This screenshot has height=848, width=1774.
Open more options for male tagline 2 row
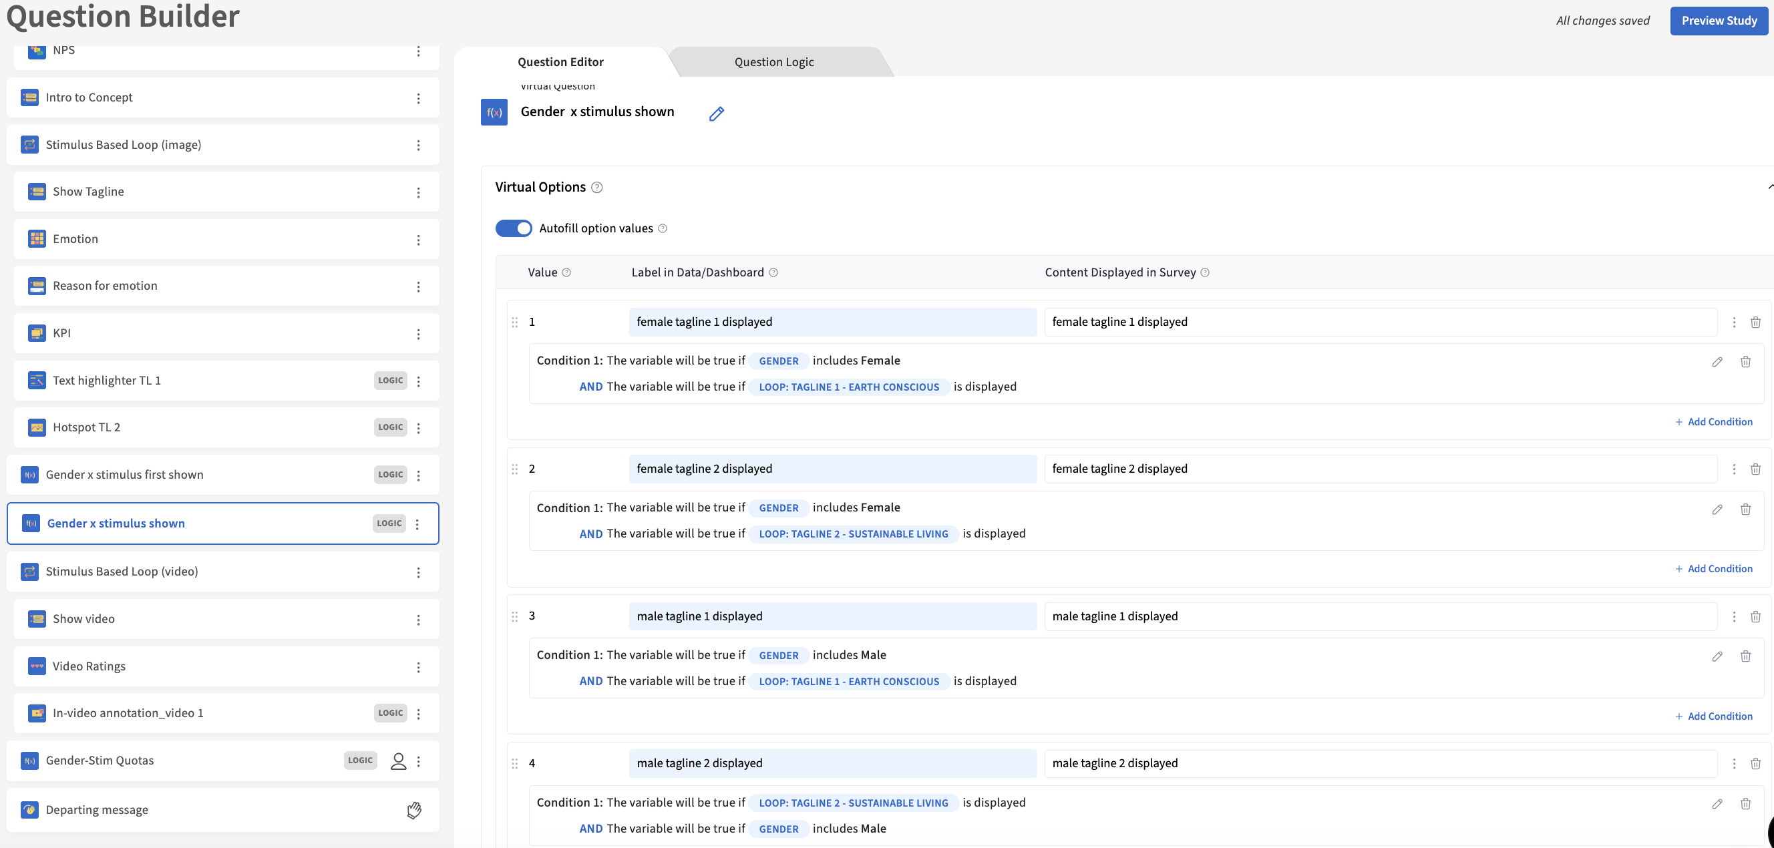click(1734, 763)
